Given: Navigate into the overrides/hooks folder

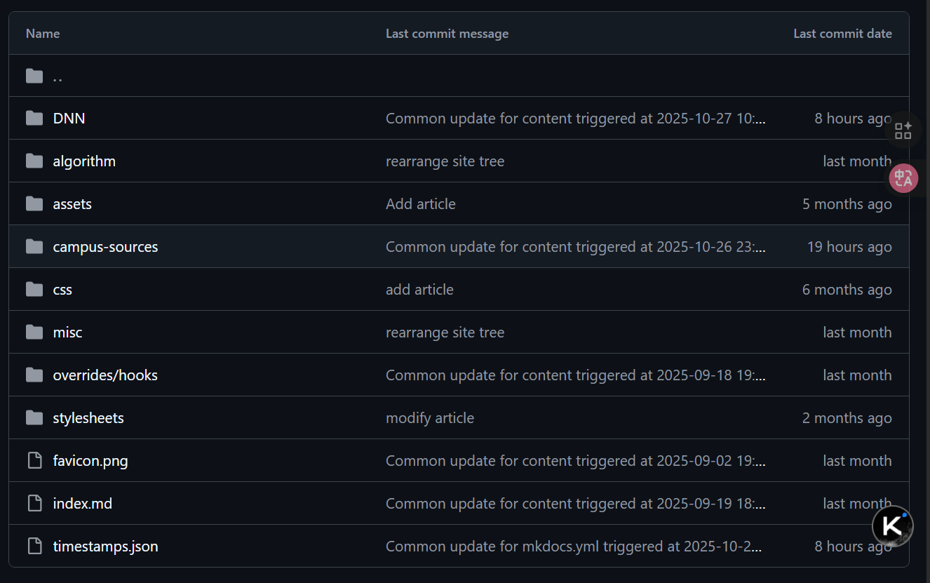Looking at the screenshot, I should click(105, 375).
